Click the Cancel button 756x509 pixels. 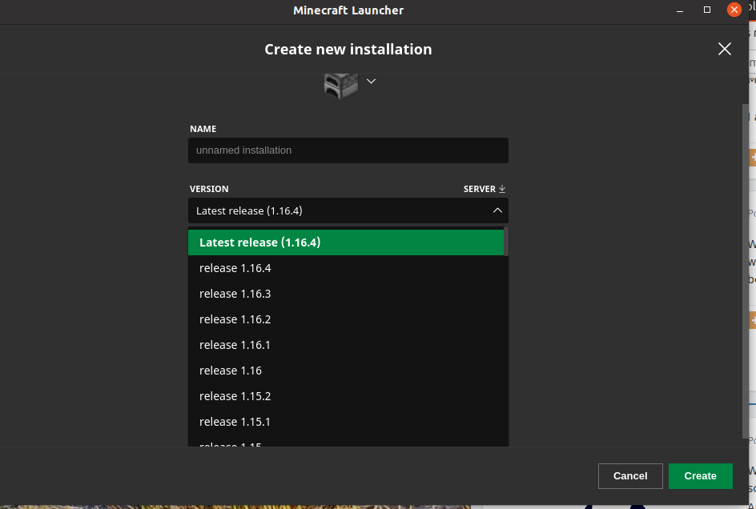(x=630, y=476)
